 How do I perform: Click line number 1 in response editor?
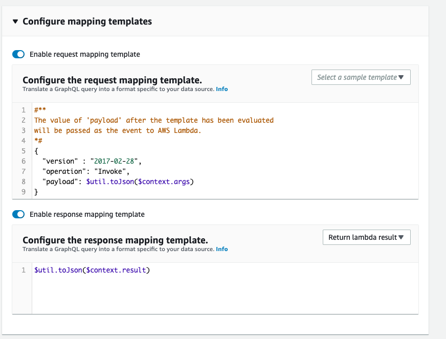pyautogui.click(x=23, y=270)
